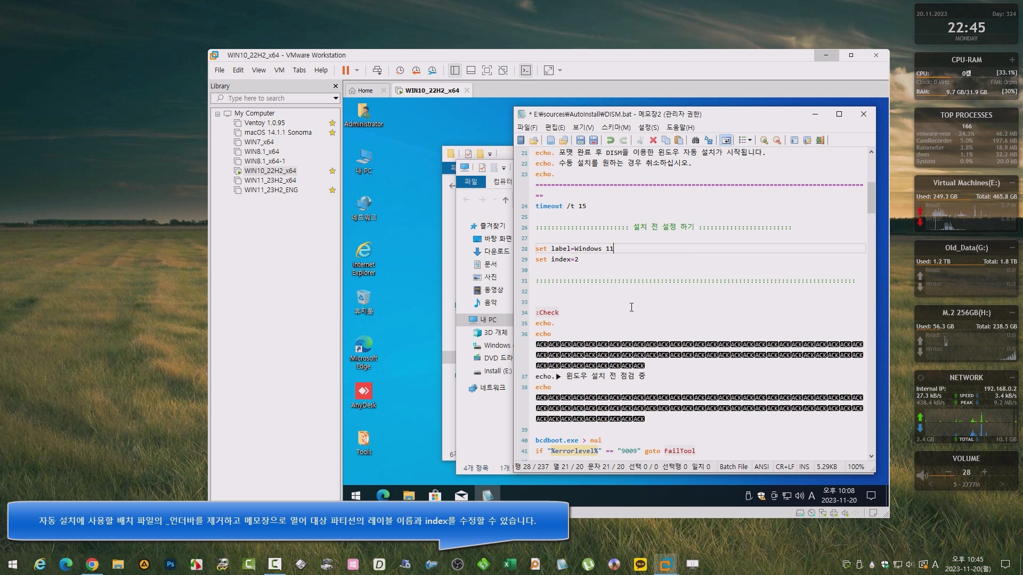The height and width of the screenshot is (575, 1023).
Task: Toggle favorite star for WIN10_22H2_x64
Action: click(332, 171)
